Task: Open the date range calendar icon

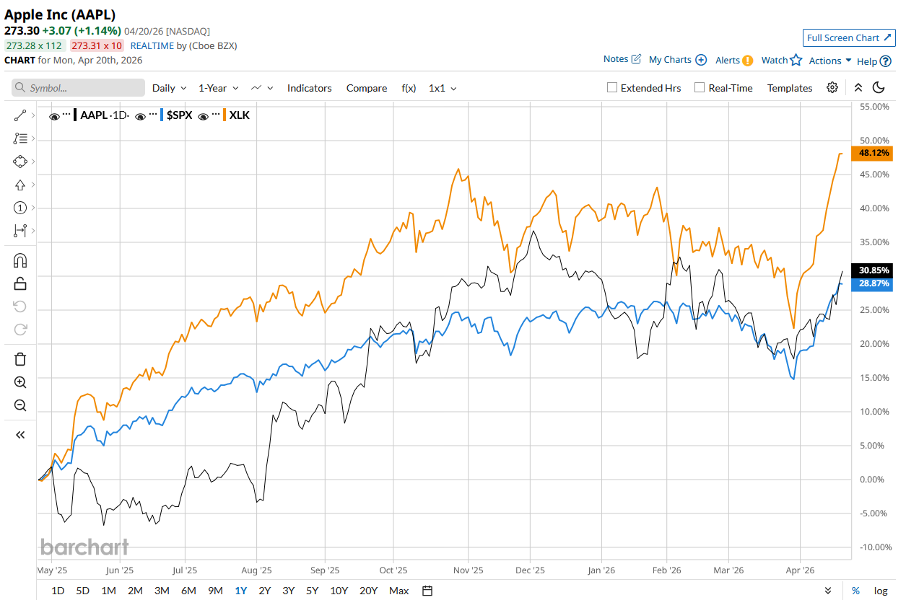Action: point(427,591)
